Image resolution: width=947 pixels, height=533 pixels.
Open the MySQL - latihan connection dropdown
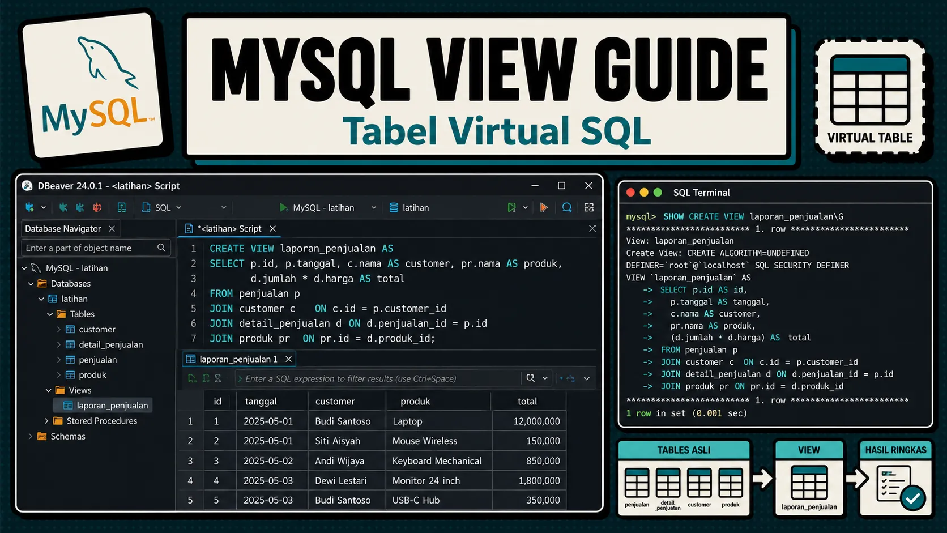point(374,208)
